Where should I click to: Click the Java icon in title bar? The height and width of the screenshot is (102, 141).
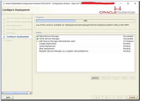click(4, 4)
